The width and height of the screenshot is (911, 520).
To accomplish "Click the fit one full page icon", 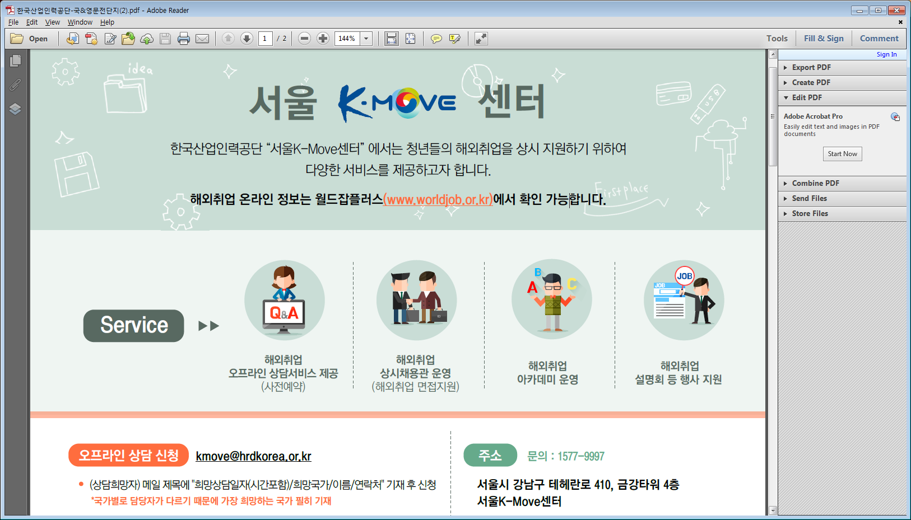I will point(410,39).
